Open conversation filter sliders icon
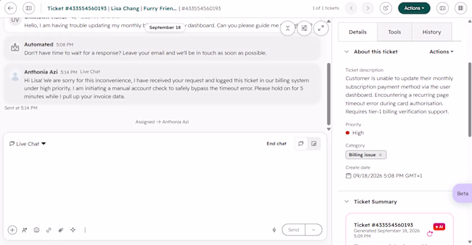This screenshot has height=245, width=472. coord(304,28)
